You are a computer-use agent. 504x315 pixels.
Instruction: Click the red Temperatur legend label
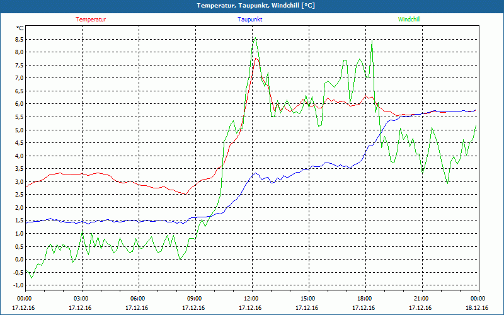pyautogui.click(x=91, y=20)
